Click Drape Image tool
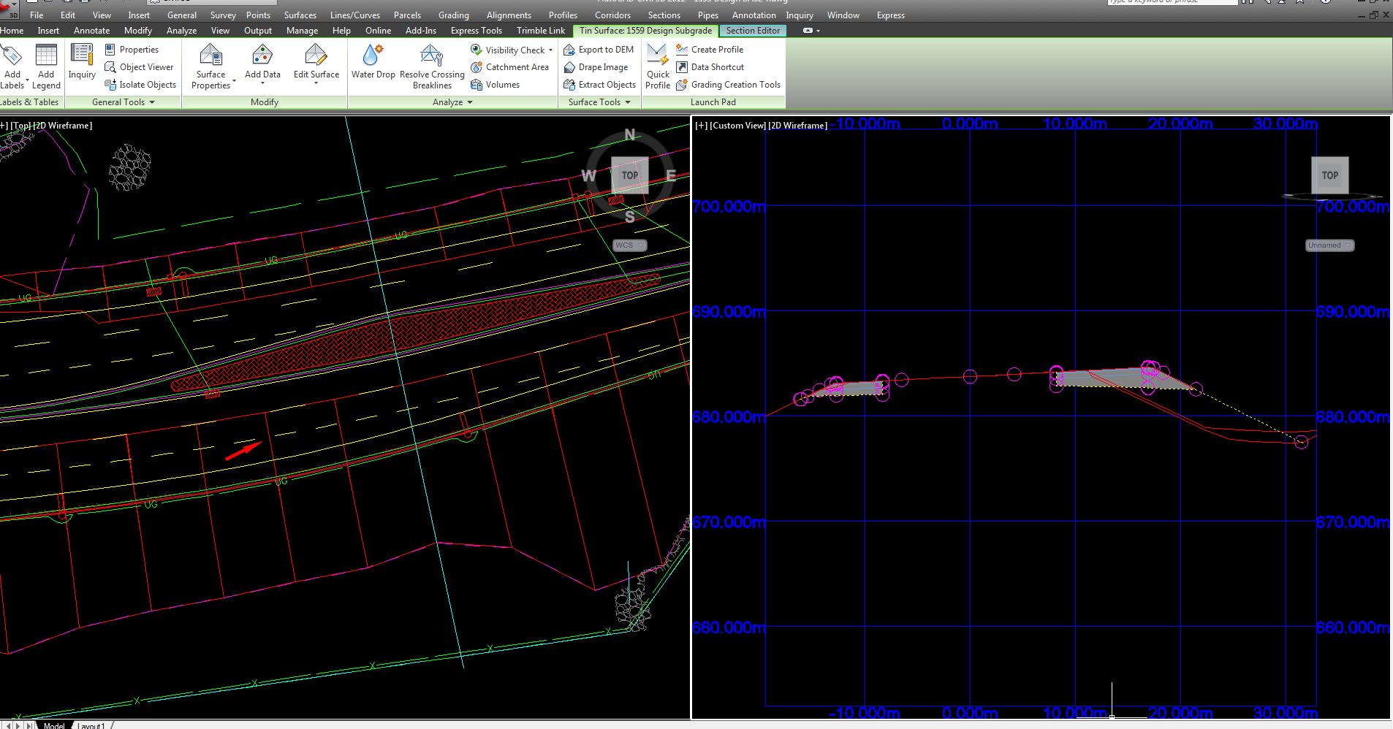Viewport: 1393px width, 729px height. pyautogui.click(x=596, y=67)
